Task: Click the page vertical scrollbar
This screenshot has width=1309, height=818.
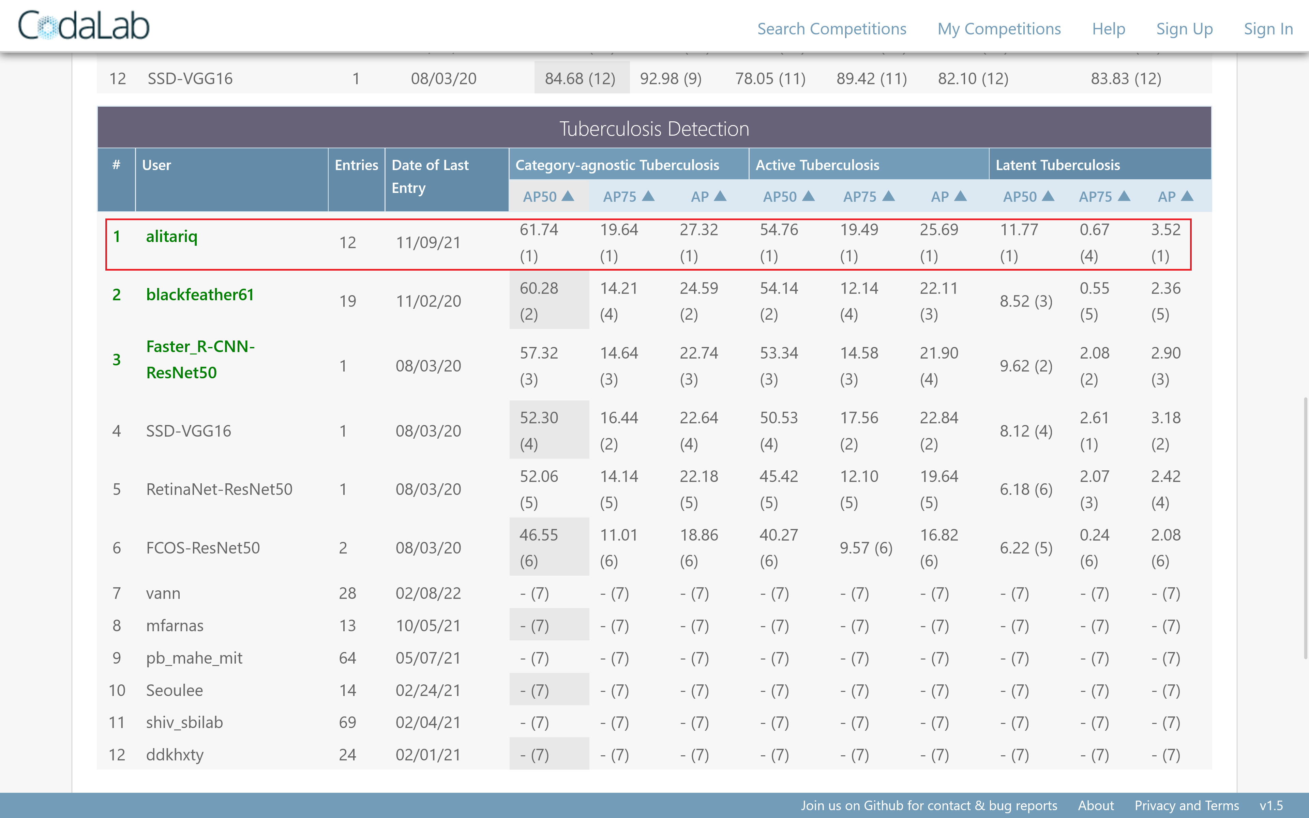Action: (1305, 528)
